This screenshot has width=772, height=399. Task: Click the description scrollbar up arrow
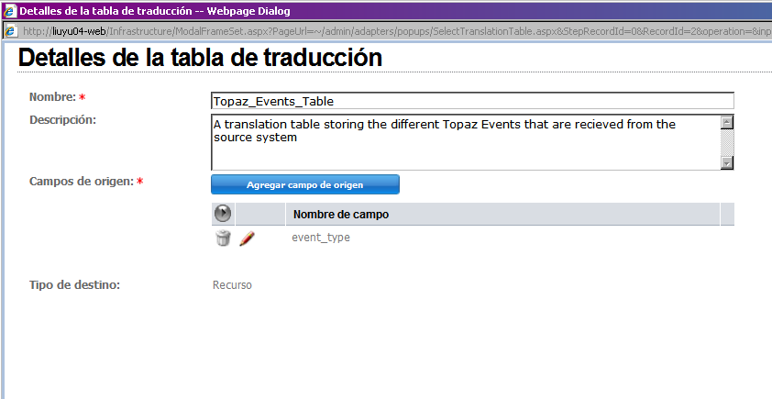click(x=727, y=123)
